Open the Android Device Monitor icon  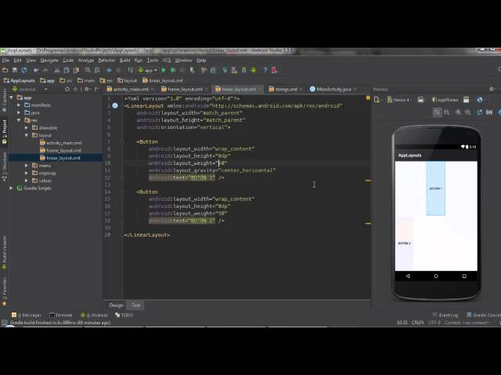254,70
